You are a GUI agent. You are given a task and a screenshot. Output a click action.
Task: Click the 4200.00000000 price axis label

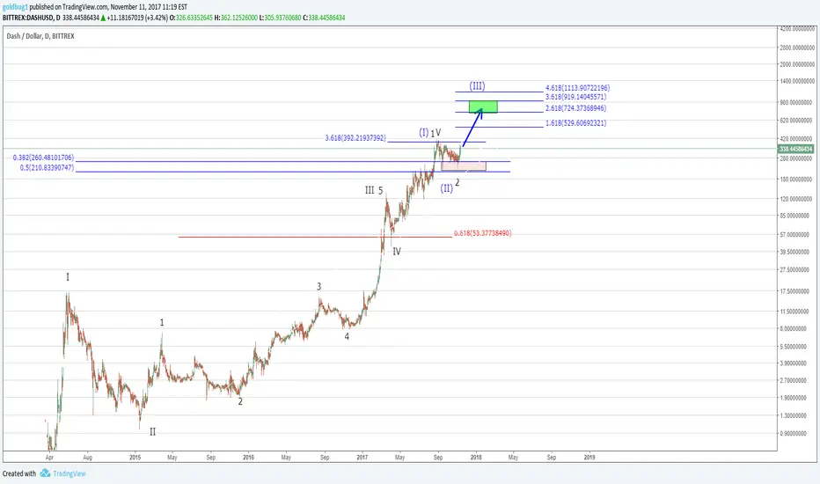[797, 29]
